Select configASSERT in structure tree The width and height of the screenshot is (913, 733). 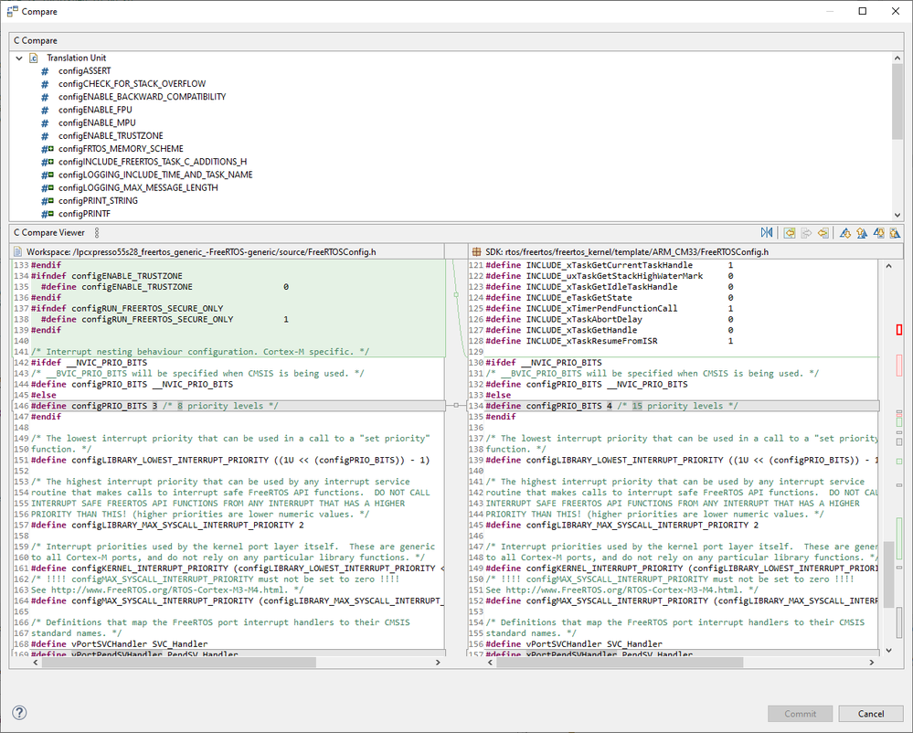coord(84,71)
